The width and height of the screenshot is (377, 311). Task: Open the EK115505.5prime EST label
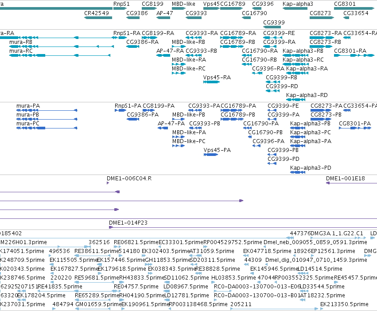point(74,260)
